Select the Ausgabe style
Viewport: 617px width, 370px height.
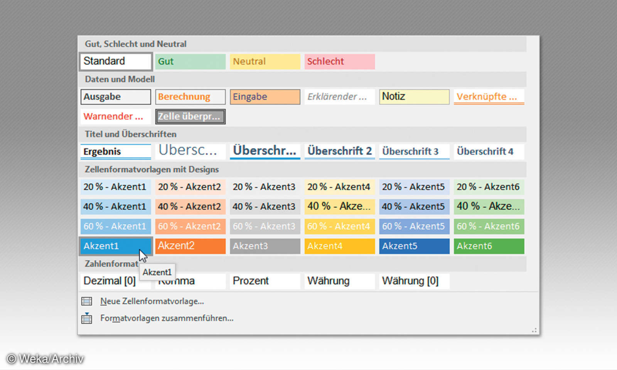115,97
